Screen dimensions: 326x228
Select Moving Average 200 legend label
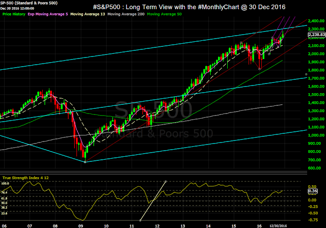point(126,14)
